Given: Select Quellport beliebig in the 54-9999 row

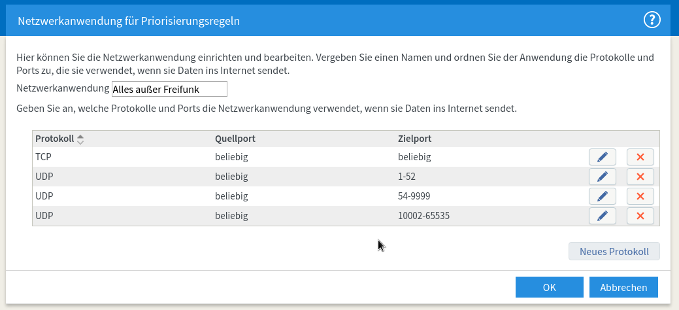Looking at the screenshot, I should click(x=232, y=196).
